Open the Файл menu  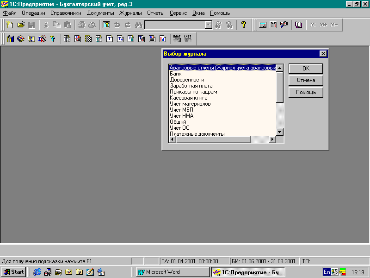[x=10, y=13]
